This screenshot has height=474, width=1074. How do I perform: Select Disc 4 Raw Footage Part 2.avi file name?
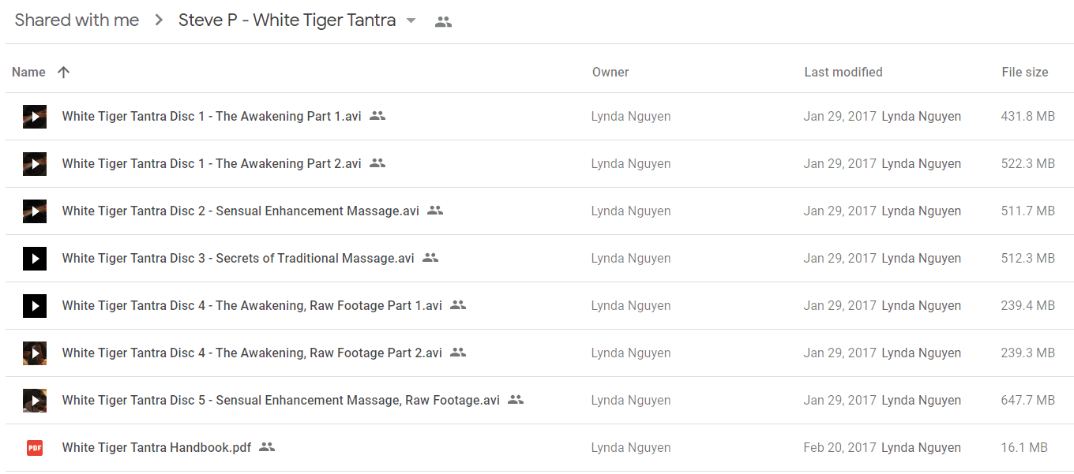coord(252,353)
